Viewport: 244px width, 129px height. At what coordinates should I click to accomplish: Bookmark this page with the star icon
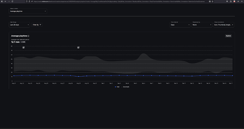pyautogui.click(x=213, y=1)
